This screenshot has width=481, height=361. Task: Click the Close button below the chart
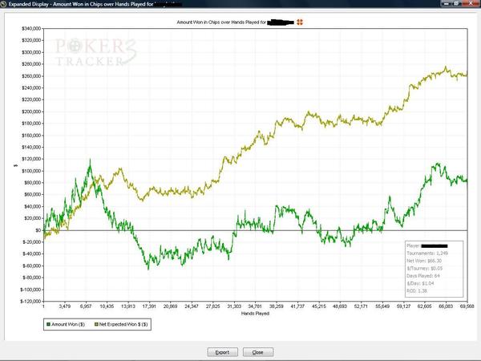[x=257, y=352]
